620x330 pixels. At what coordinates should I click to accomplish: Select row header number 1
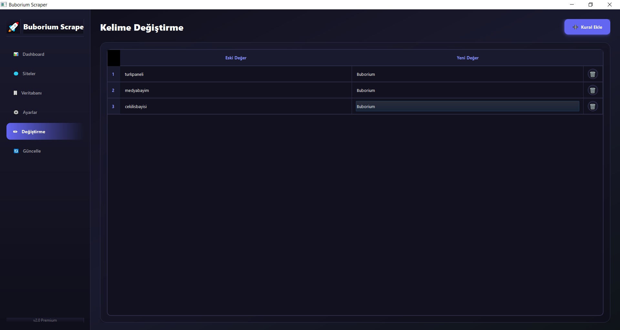coord(113,74)
